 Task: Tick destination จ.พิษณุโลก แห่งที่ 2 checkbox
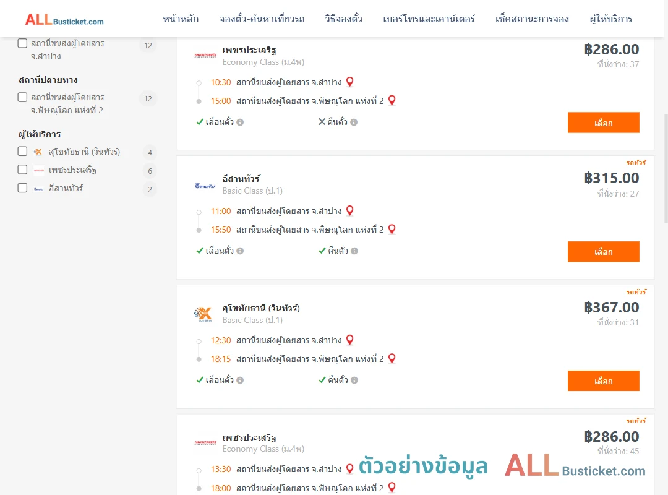click(x=23, y=97)
